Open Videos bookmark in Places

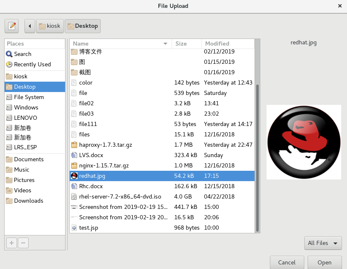tap(35, 191)
